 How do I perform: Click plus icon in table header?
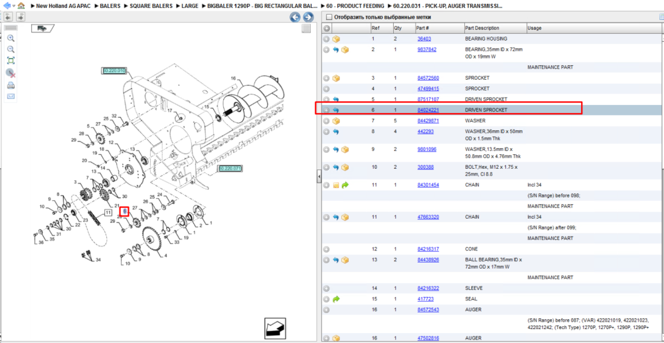click(x=326, y=29)
